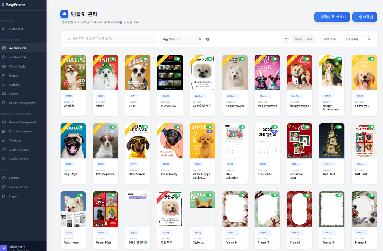Switch to the 중지 filter tab
Image resolution: width=383 pixels, height=251 pixels.
(309, 39)
